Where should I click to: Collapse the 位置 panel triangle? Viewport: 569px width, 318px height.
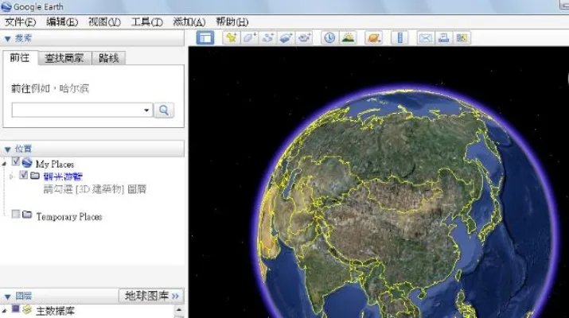tap(8, 149)
